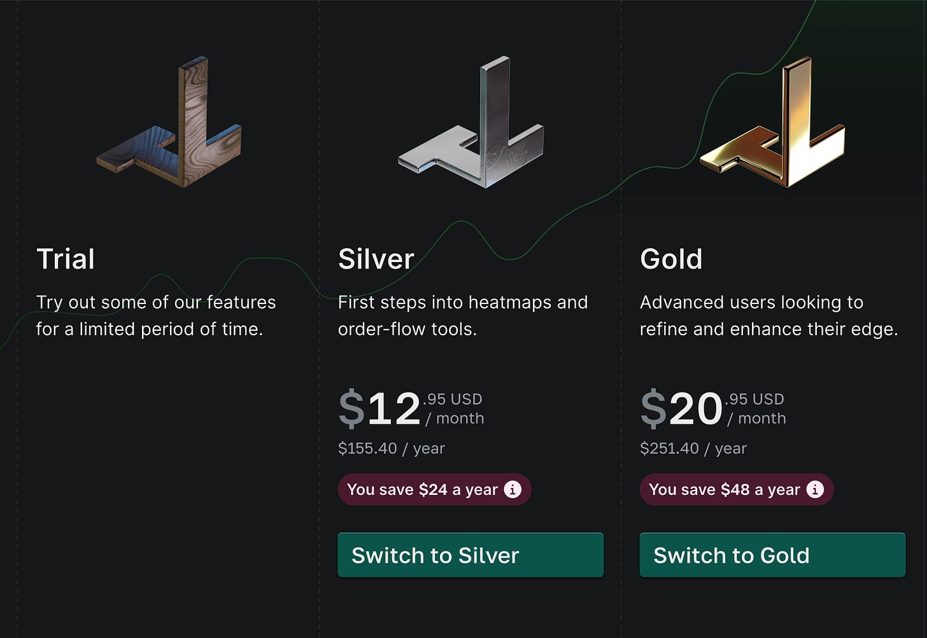Click Switch to Silver
This screenshot has height=638, width=927.
point(470,555)
